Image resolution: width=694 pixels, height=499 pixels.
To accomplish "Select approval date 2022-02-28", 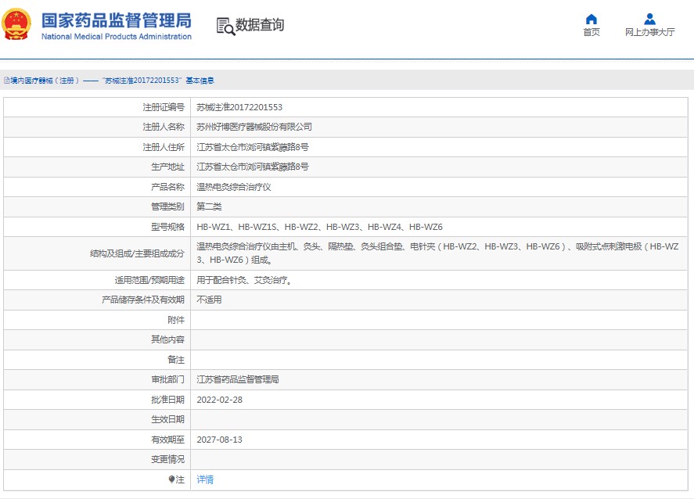I will 220,400.
